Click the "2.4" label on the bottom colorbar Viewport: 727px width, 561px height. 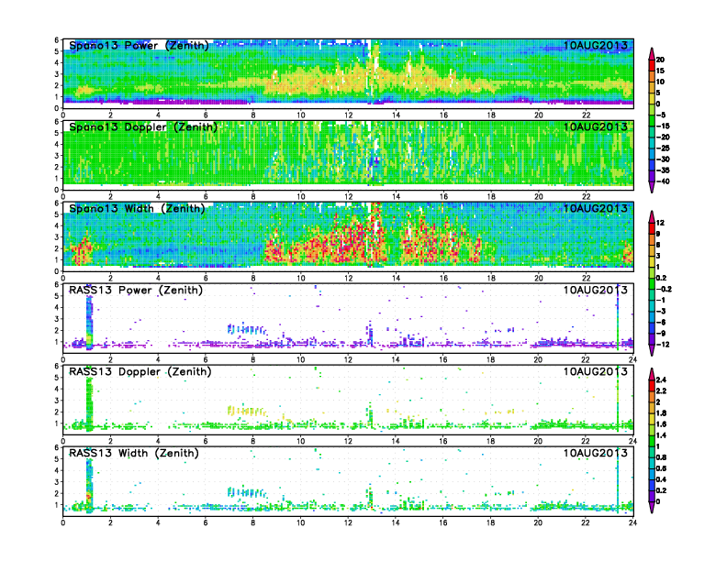pos(662,380)
